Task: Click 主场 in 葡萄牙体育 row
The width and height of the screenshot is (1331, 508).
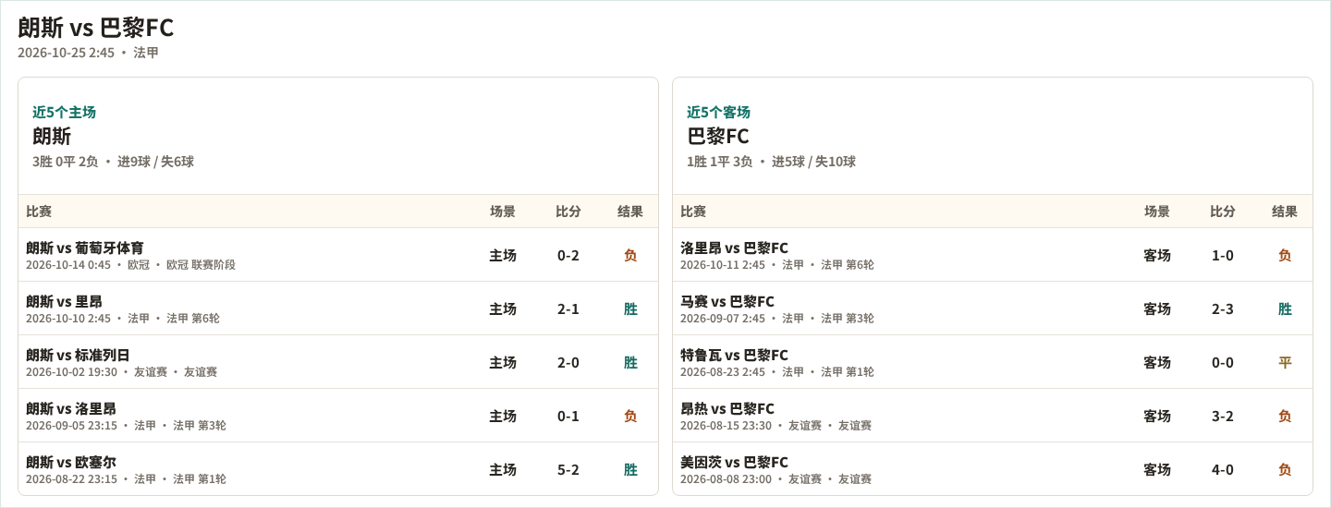Action: [503, 255]
